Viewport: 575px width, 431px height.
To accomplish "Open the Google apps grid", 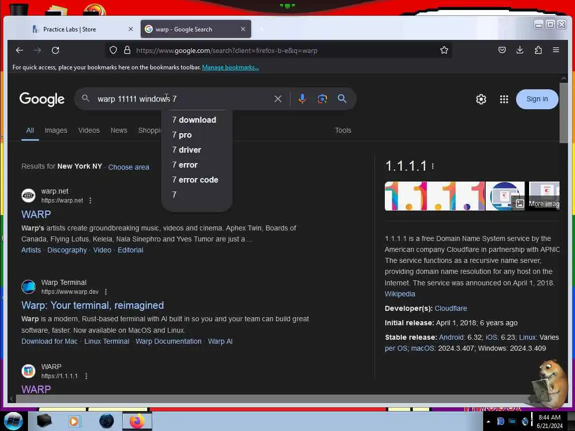I will pyautogui.click(x=504, y=99).
